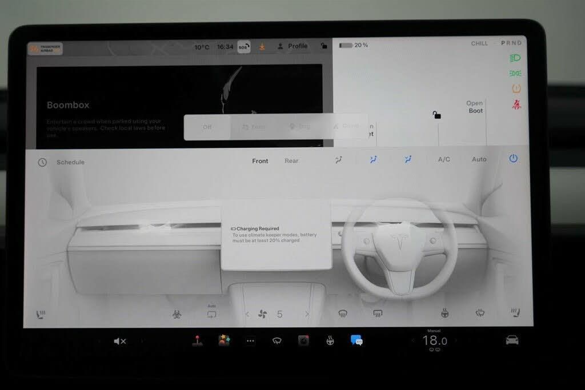Open the all apps three-dots menu
Viewport: 585px width, 390px height.
coord(250,341)
